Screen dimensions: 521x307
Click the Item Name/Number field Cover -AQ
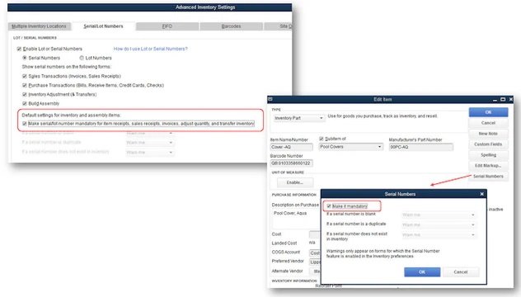click(x=291, y=147)
